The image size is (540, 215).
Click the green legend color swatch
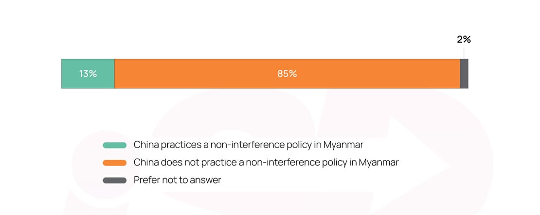click(x=115, y=145)
